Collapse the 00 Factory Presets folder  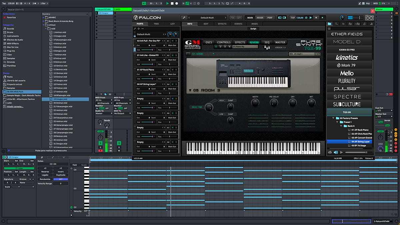click(x=333, y=118)
